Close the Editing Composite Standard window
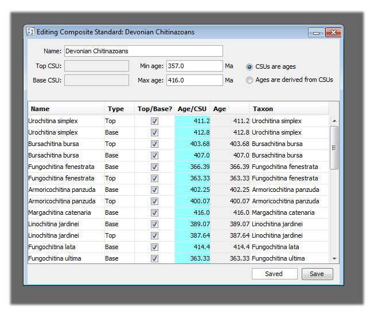 [x=333, y=33]
